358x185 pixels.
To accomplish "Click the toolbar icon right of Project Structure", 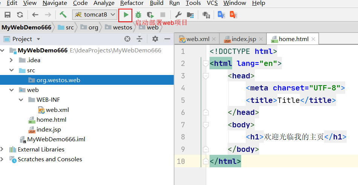I will pos(206,15).
